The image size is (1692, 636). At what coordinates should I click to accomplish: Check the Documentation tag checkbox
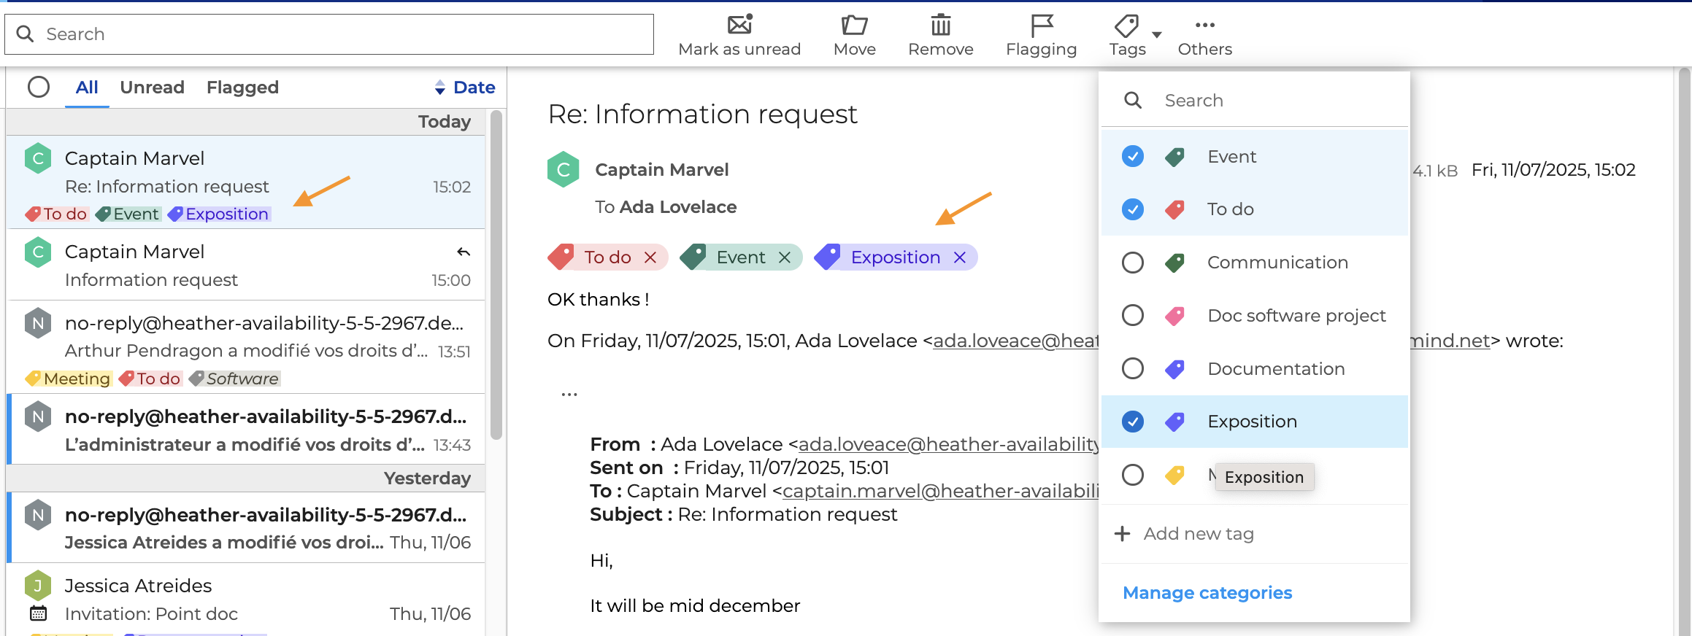click(x=1133, y=368)
